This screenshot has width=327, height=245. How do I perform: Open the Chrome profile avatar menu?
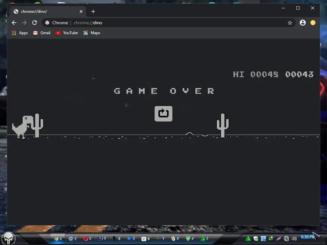pyautogui.click(x=303, y=23)
